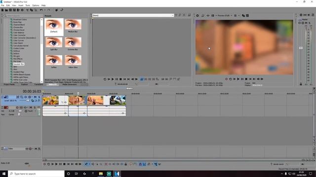This screenshot has width=316, height=177.
Task: Click the Master bus volume fader
Action: coord(301,48)
